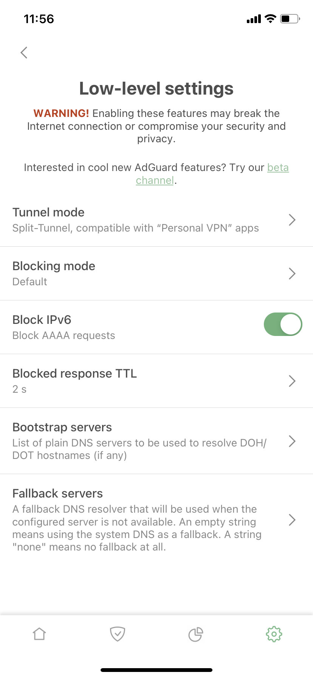
Task: Tap the battery status icon
Action: (x=290, y=19)
